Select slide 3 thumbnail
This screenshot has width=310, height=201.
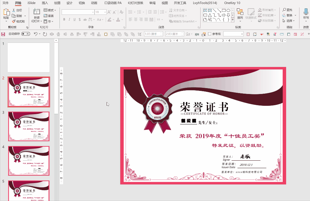pyautogui.click(x=29, y=127)
